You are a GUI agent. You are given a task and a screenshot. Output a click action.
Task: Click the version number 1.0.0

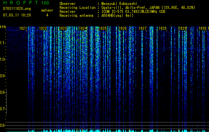pyautogui.click(x=45, y=3)
